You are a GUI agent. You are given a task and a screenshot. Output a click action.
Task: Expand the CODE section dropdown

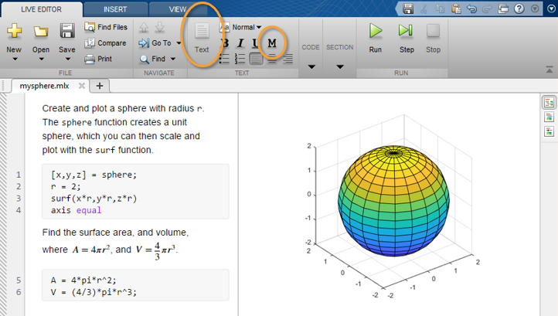[x=311, y=66]
